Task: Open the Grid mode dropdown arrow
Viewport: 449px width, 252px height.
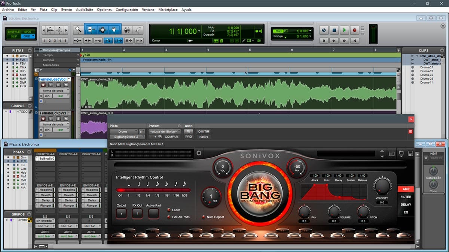Action: click(x=33, y=36)
